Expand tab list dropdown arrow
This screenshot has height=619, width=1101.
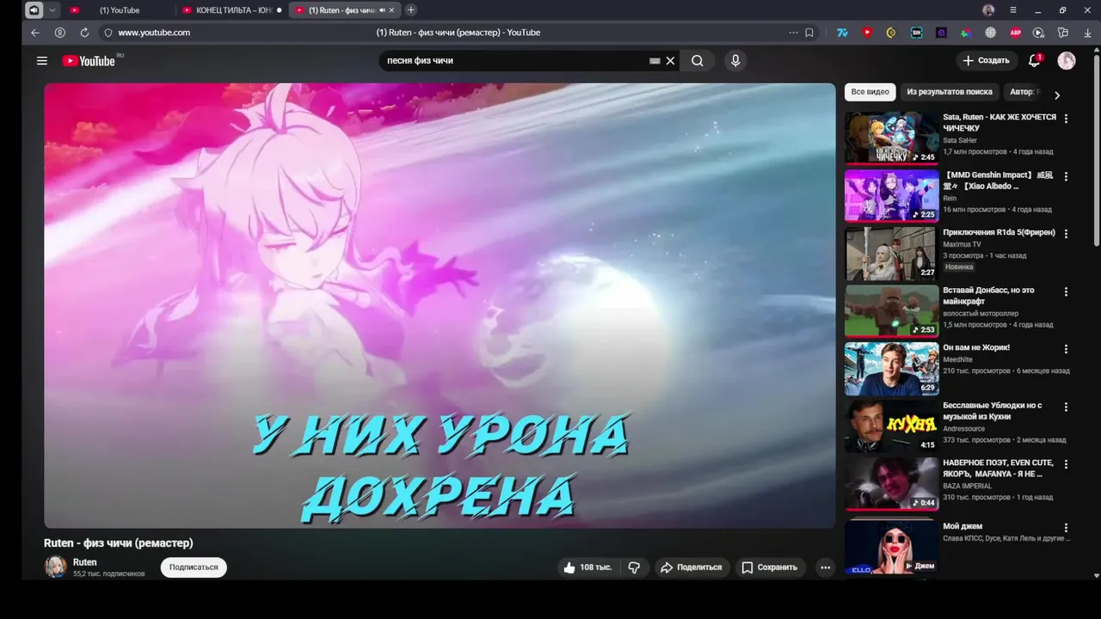[x=52, y=10]
